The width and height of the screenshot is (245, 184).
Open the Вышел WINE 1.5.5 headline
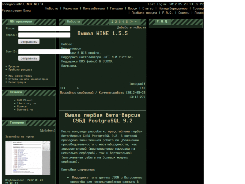(103, 33)
